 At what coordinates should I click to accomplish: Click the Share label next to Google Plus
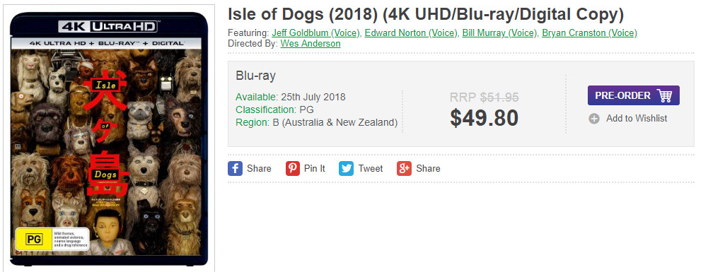[x=428, y=169]
